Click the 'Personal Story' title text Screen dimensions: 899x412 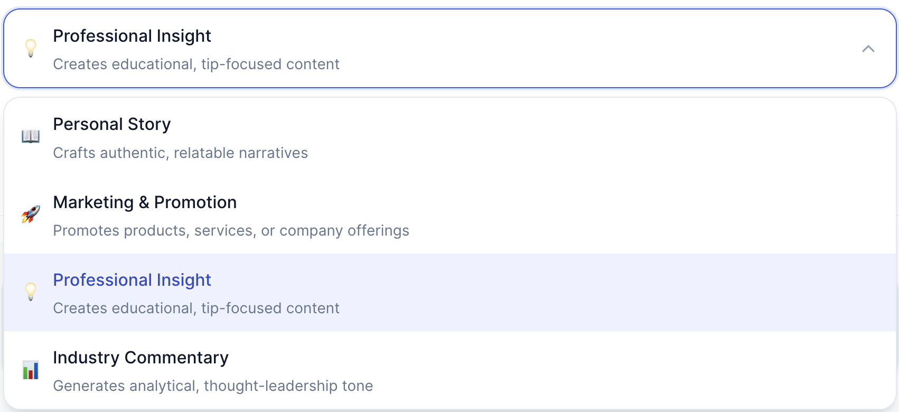point(112,124)
